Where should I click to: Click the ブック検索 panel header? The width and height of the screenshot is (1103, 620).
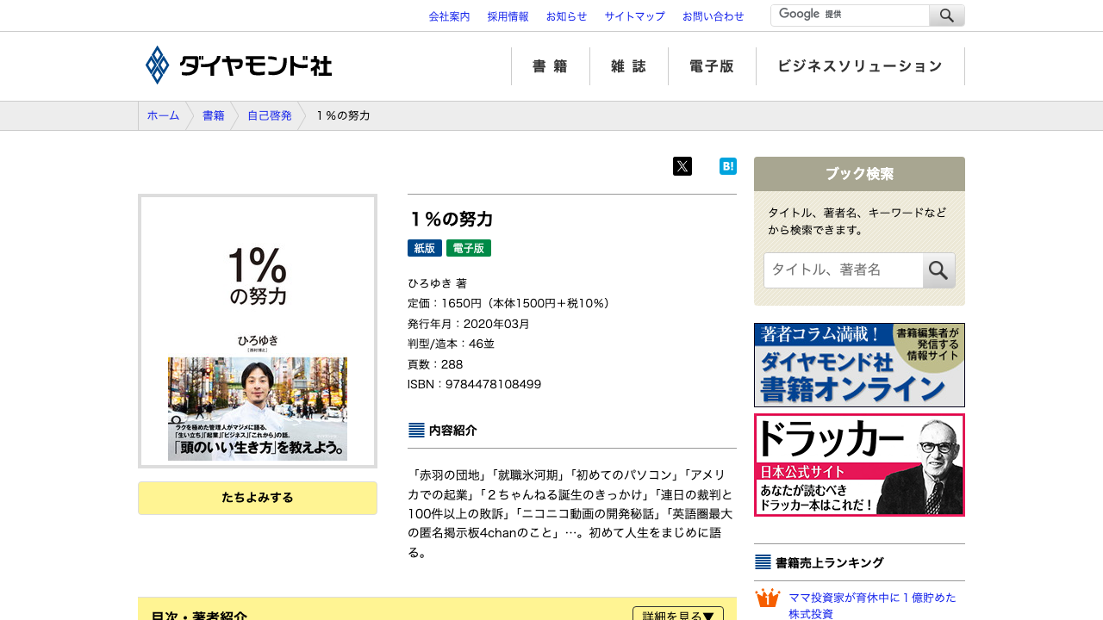(859, 174)
